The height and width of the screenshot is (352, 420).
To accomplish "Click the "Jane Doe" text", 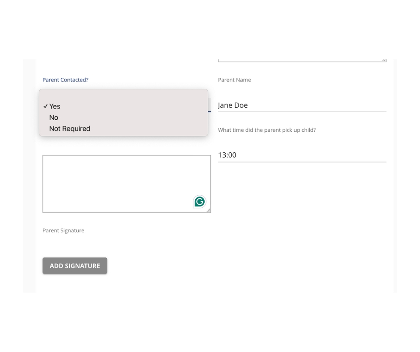I will coord(233,105).
